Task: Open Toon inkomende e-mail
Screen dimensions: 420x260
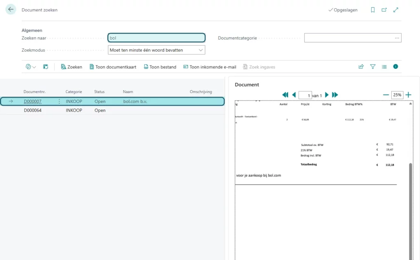Action: (210, 67)
